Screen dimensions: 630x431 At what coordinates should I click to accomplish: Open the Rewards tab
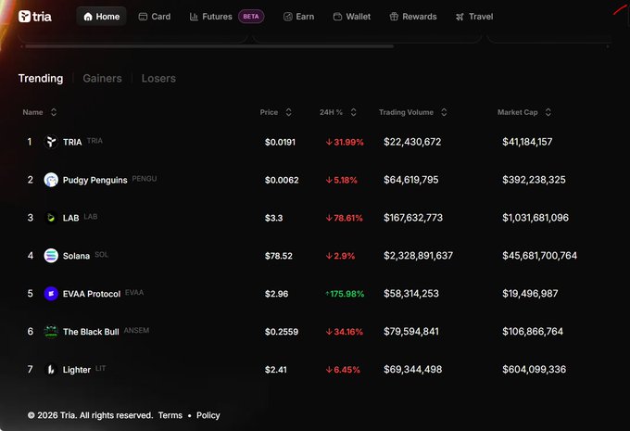(x=413, y=17)
